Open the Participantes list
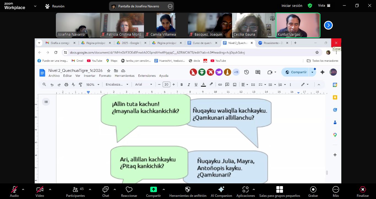The width and height of the screenshot is (376, 199). pos(75,190)
